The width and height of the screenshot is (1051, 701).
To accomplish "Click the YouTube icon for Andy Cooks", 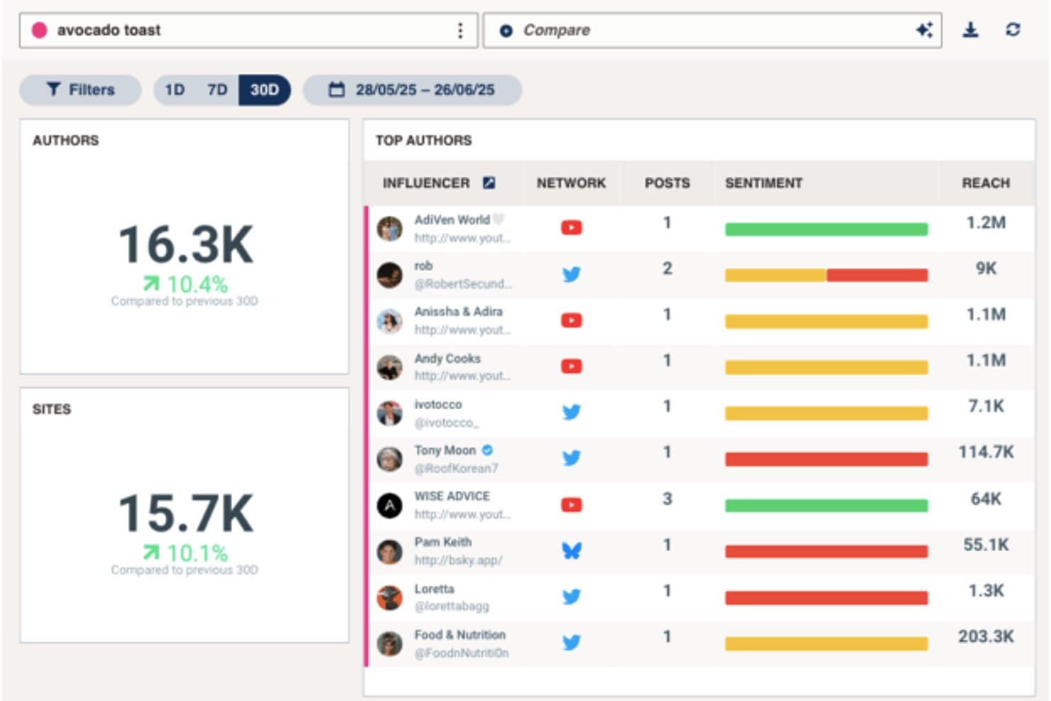I will point(571,366).
